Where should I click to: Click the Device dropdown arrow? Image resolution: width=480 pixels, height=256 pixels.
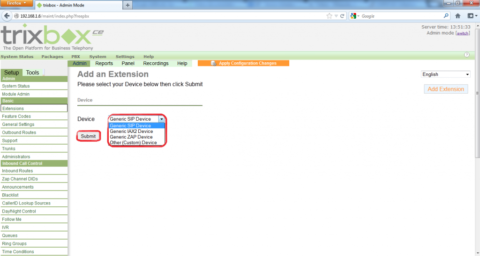coord(161,119)
